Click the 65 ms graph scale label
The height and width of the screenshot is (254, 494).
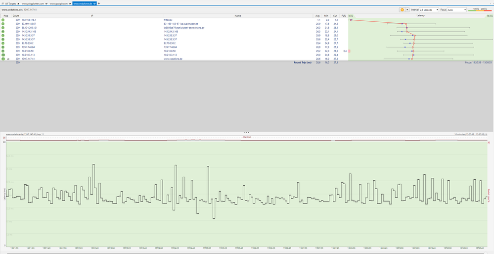490,16
